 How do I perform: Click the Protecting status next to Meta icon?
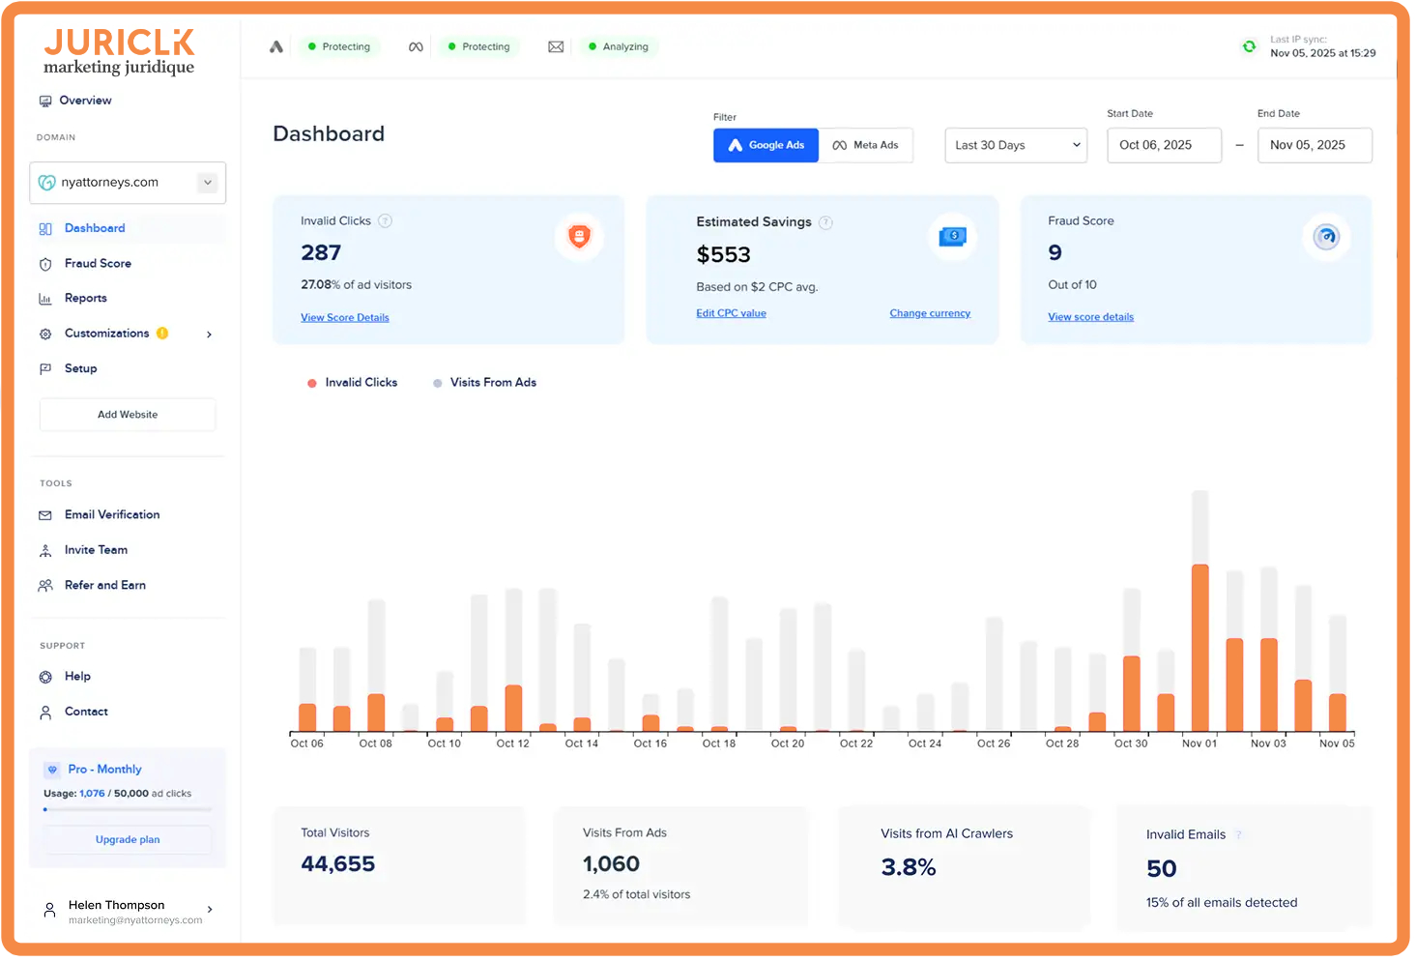[x=479, y=46]
